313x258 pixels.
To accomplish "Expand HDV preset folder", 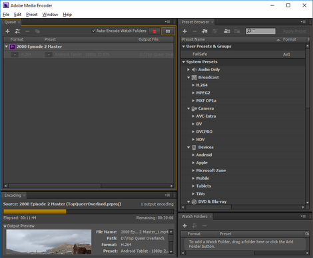I will click(x=193, y=140).
